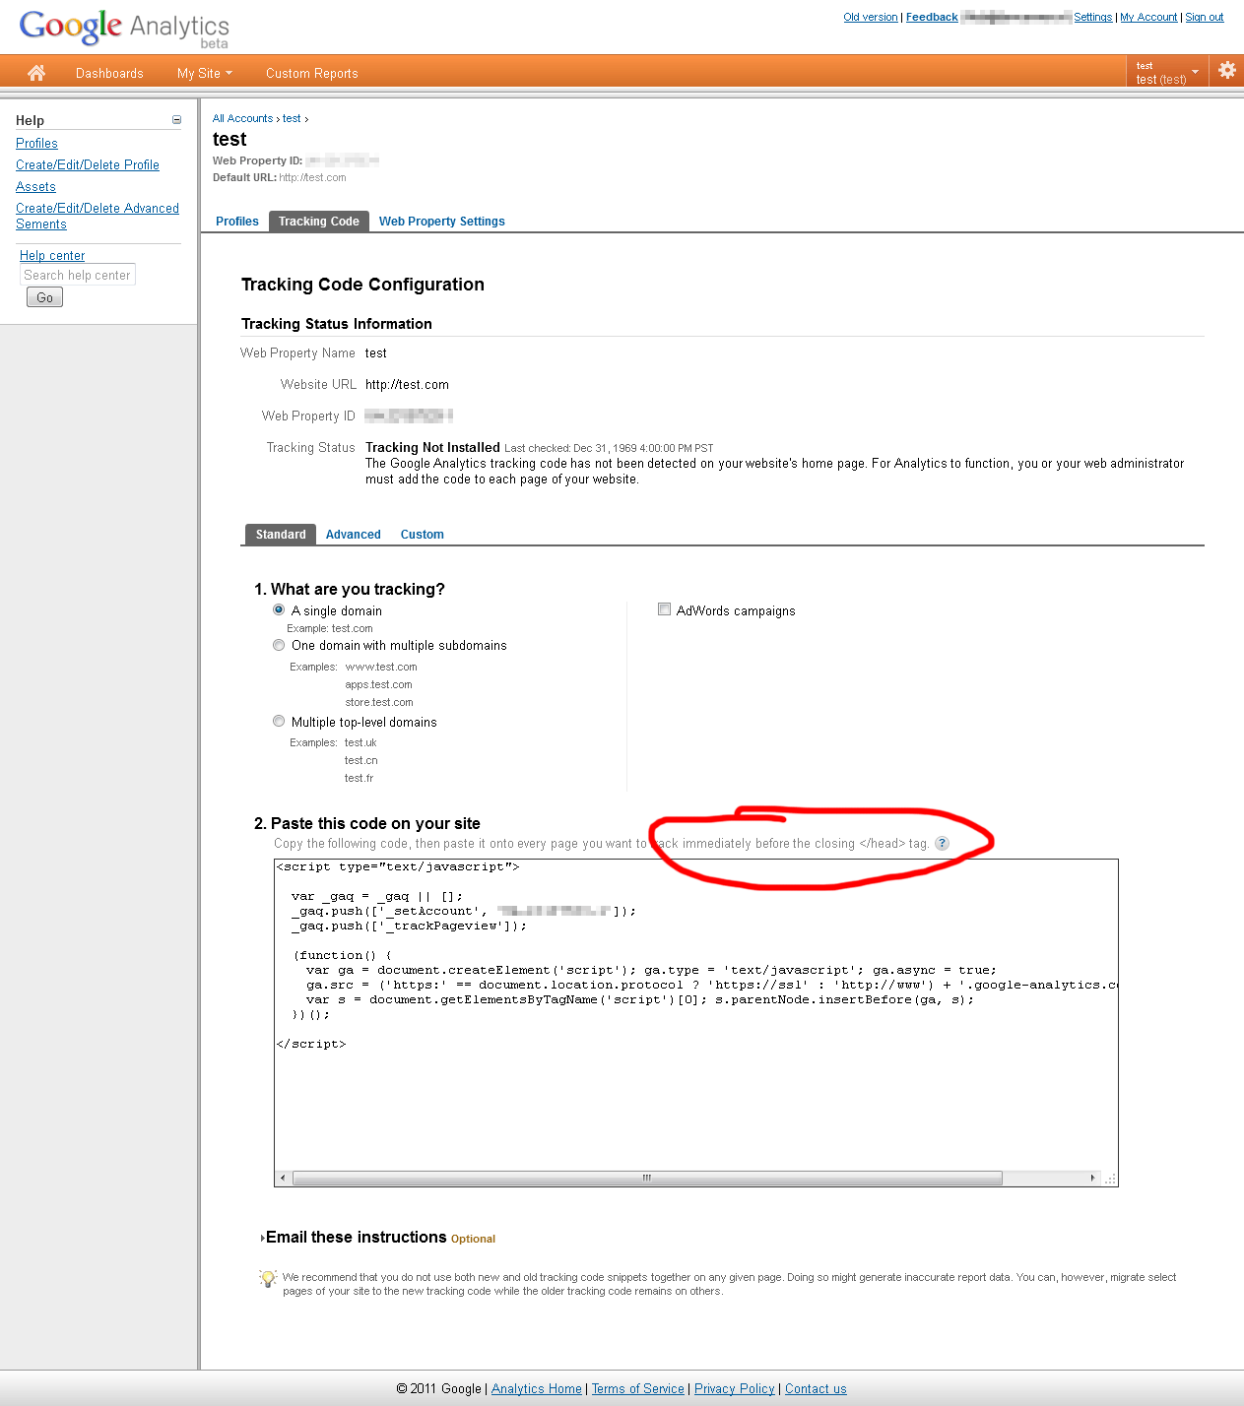Image resolution: width=1244 pixels, height=1406 pixels.
Task: Switch to Web Property Settings tab
Action: (442, 222)
